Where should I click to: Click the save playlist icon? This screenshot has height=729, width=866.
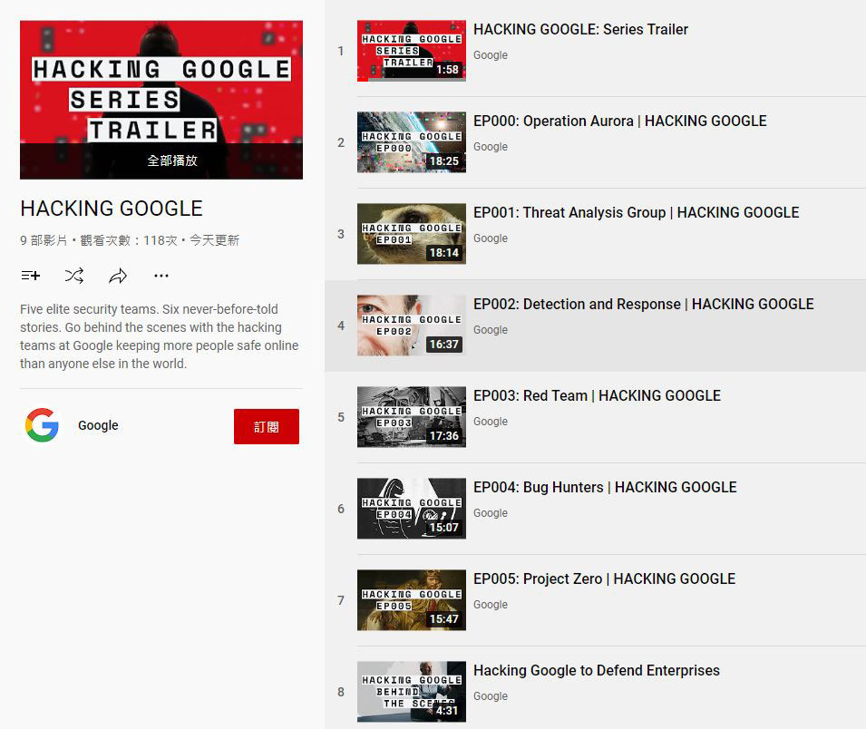click(x=30, y=276)
